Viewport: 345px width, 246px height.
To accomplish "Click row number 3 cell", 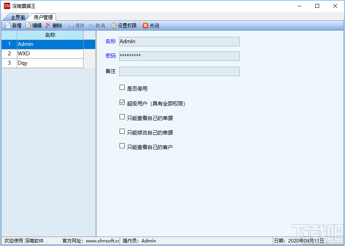I will point(9,63).
